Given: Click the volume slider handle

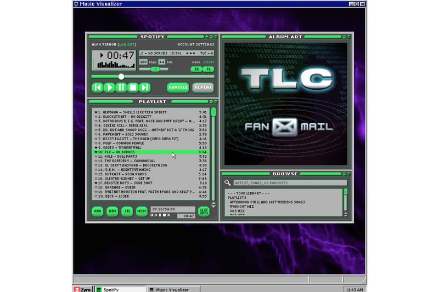Looking at the screenshot, I should (x=155, y=69).
